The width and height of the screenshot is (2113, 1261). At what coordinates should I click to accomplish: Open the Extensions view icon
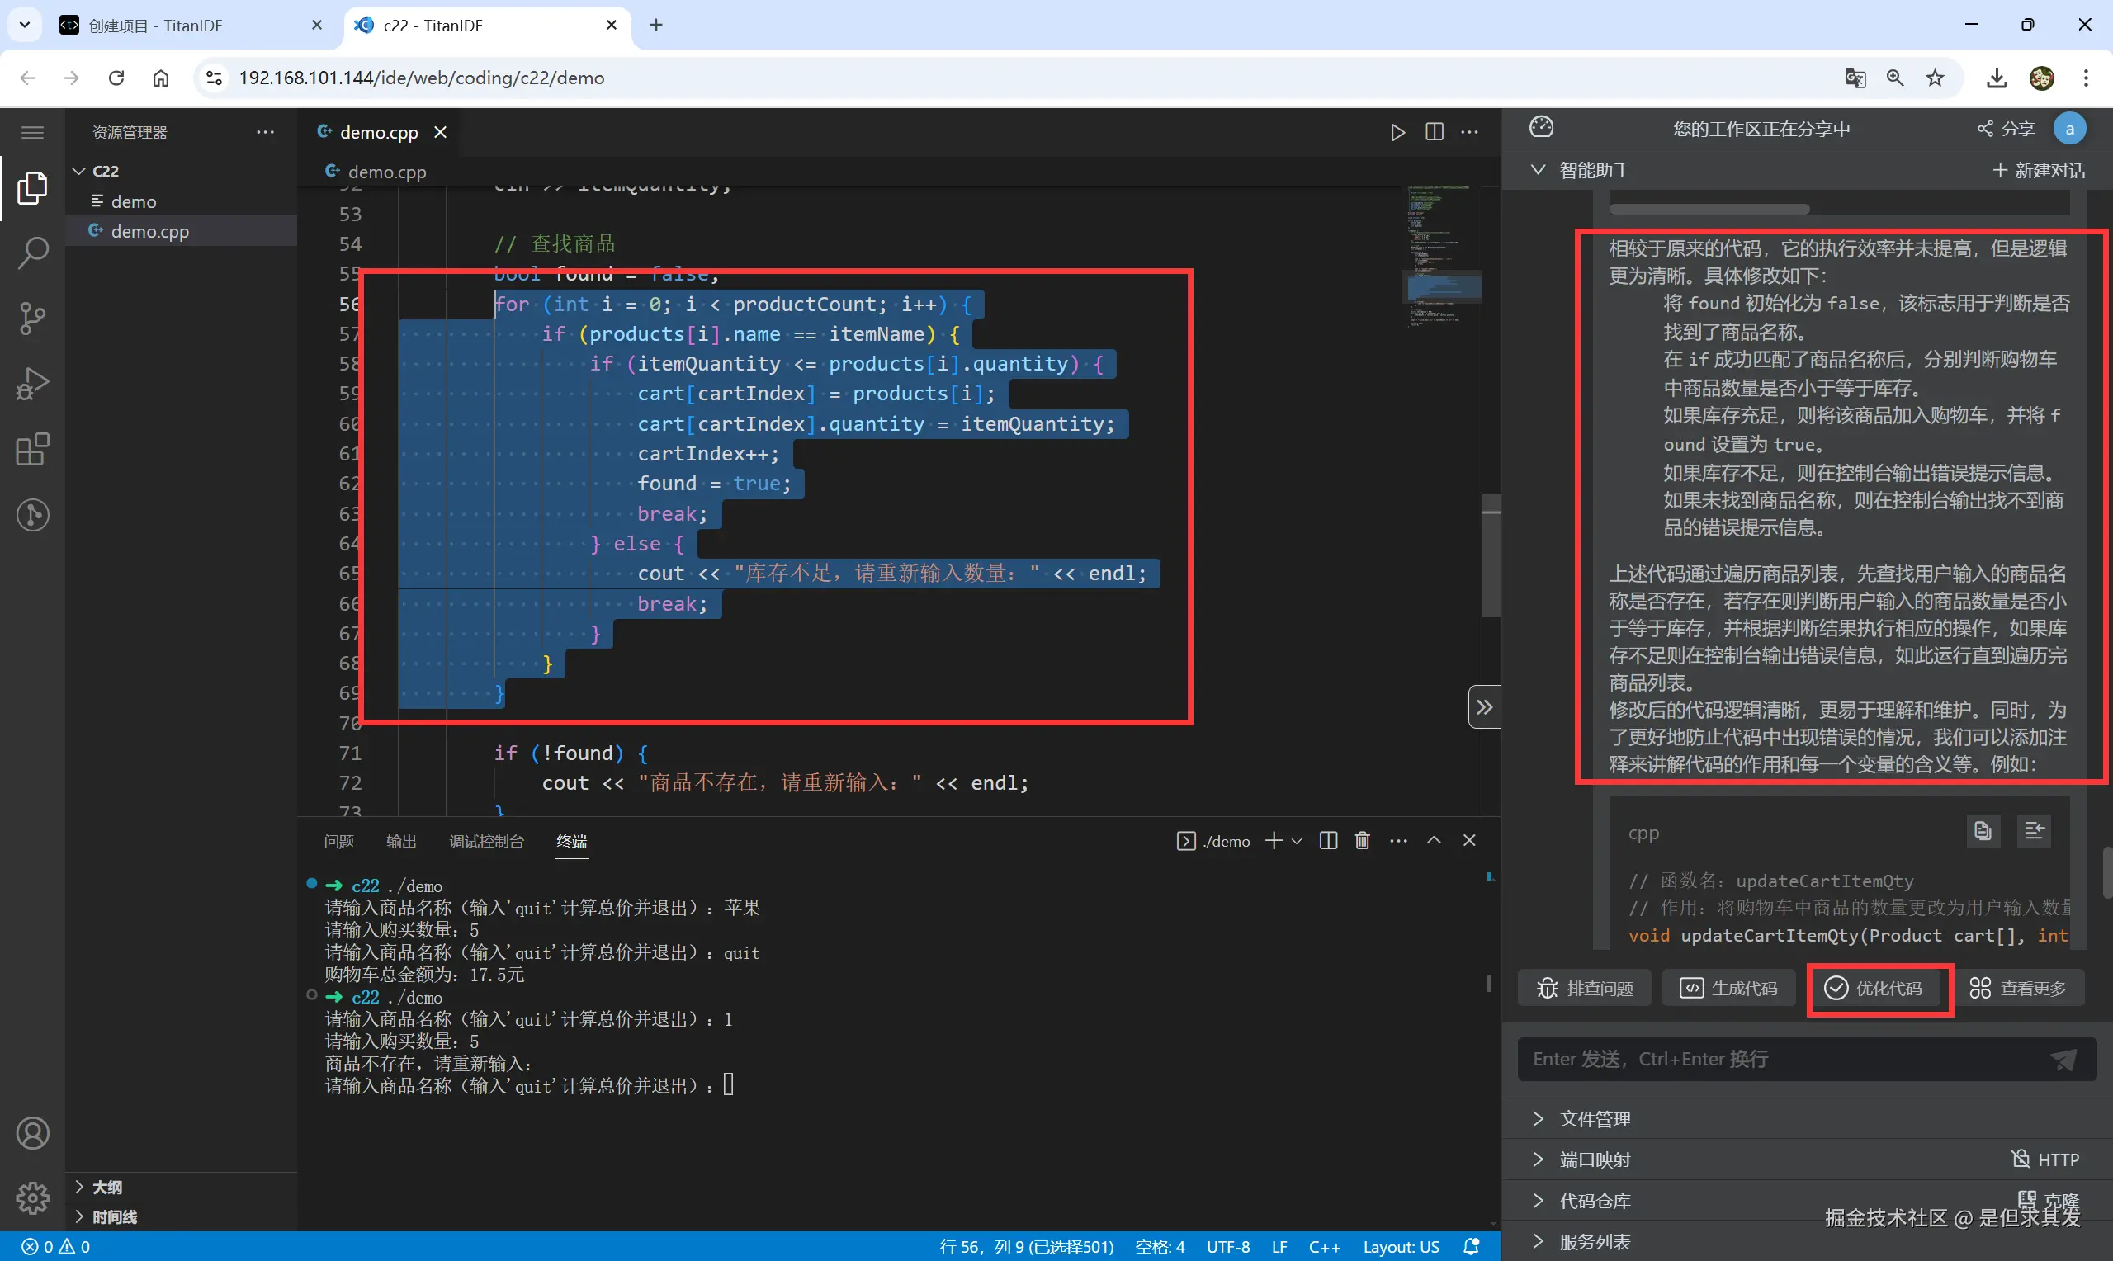point(32,450)
